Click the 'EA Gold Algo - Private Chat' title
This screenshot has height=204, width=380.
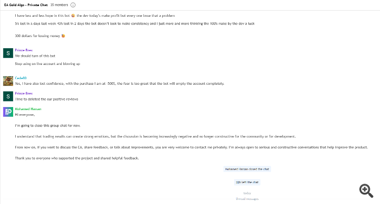[x=25, y=5]
